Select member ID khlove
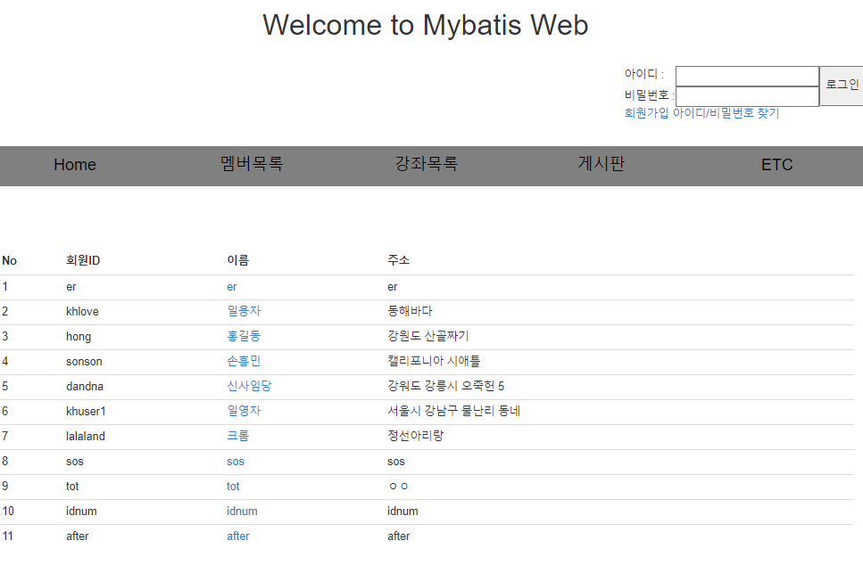 [x=83, y=312]
